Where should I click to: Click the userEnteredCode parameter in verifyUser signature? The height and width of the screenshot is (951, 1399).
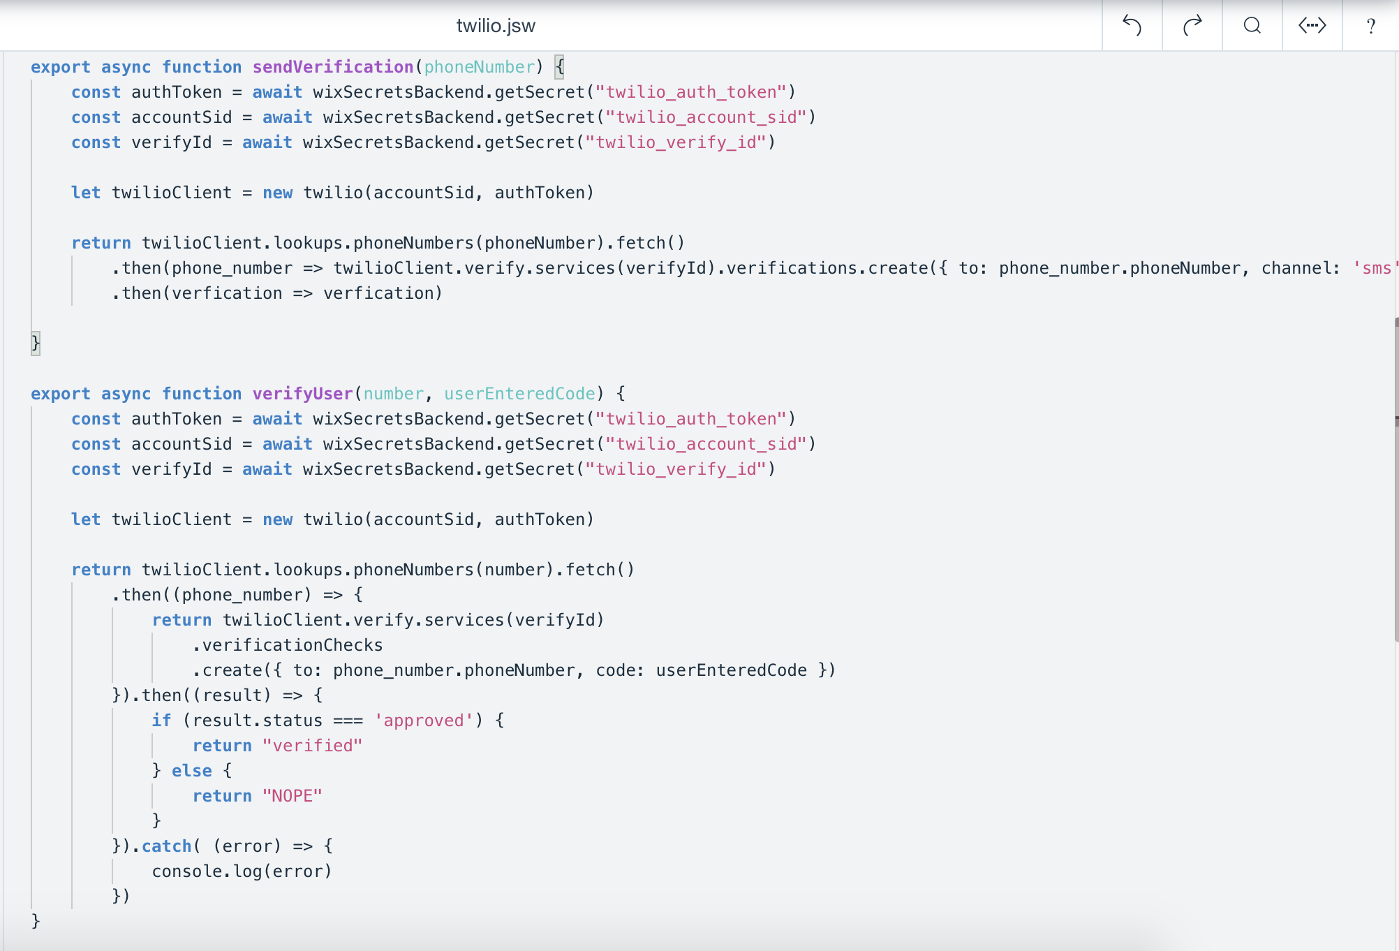click(519, 394)
